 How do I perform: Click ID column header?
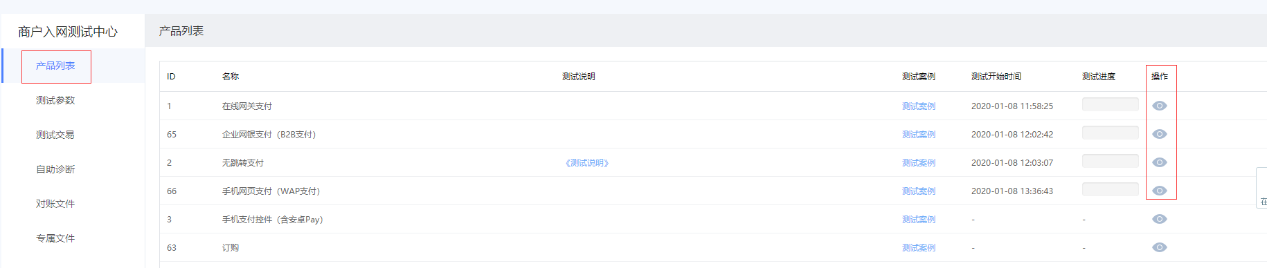coord(171,77)
